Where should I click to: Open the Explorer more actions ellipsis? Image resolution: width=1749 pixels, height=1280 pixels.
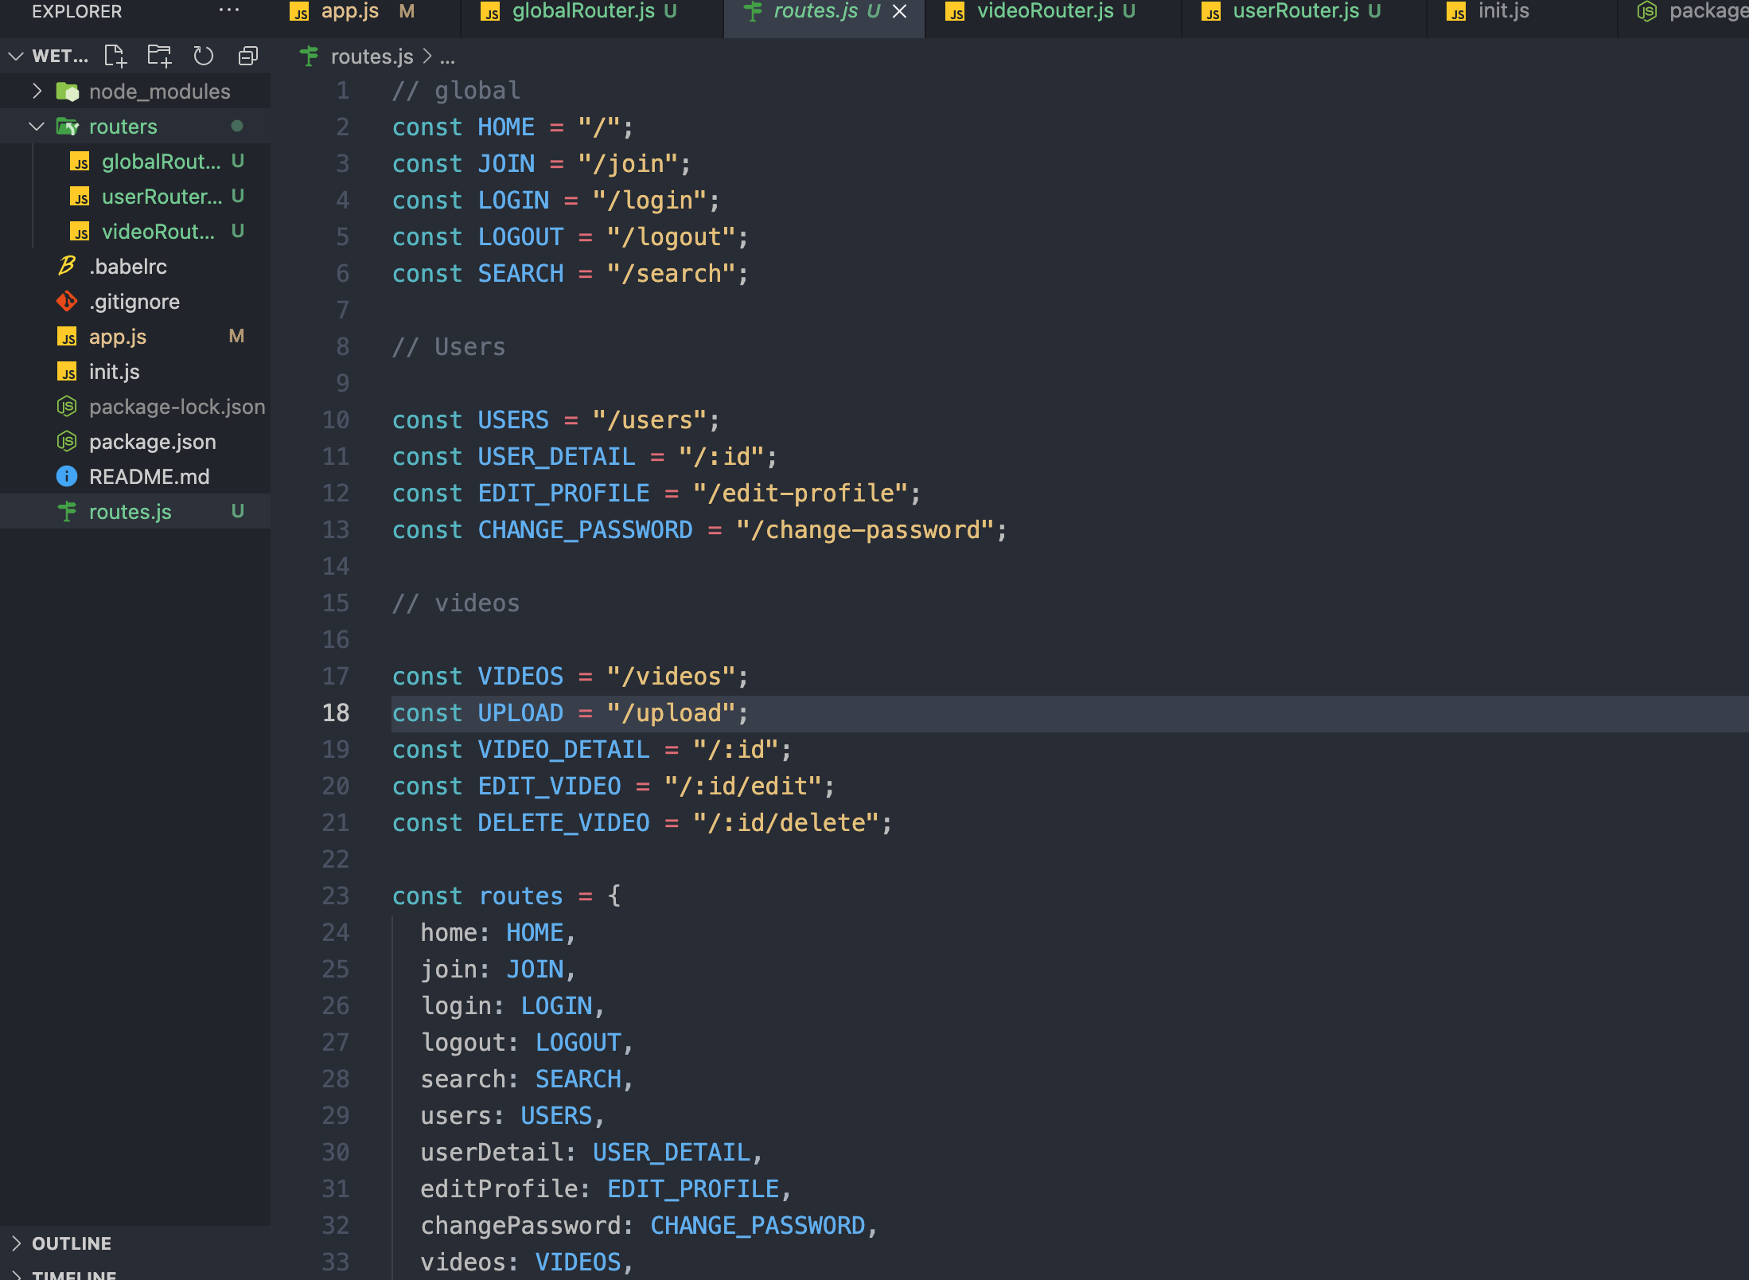point(228,11)
